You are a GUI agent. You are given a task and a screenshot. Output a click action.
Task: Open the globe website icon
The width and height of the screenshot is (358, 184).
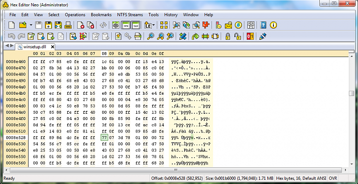pos(239,25)
